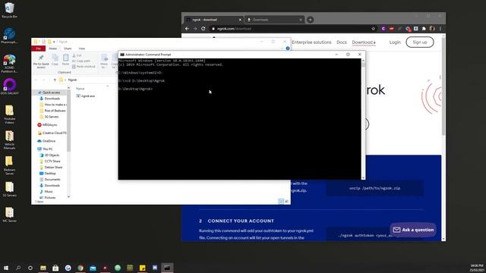Open the Chrome three-dot menu
The image size is (486, 273).
tap(440, 29)
